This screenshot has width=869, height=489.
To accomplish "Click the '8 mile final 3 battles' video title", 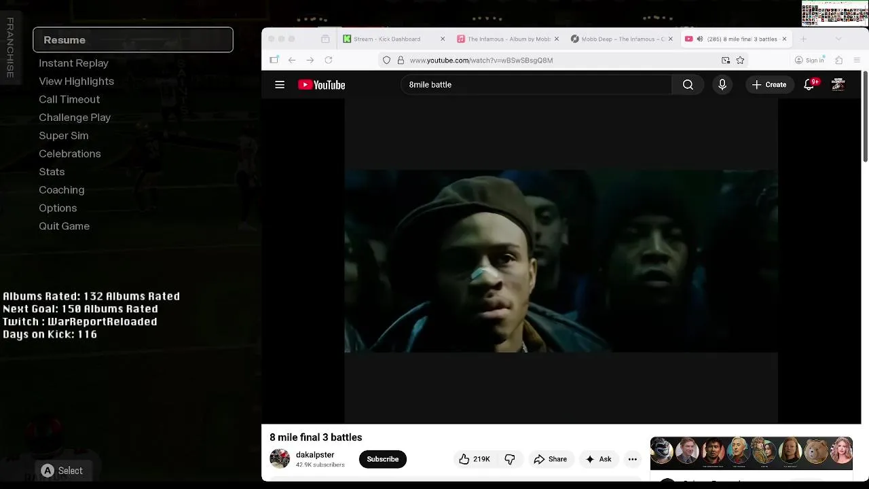I will [316, 437].
